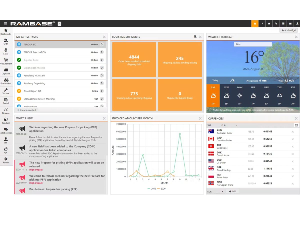Open the Rental module
This screenshot has width=300, height=225.
click(x=6, y=101)
